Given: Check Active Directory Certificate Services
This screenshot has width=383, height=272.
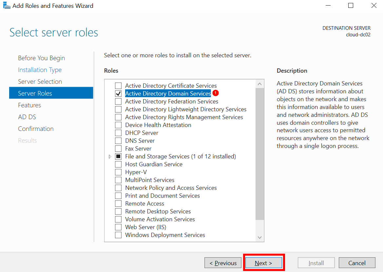Looking at the screenshot, I should pos(118,86).
